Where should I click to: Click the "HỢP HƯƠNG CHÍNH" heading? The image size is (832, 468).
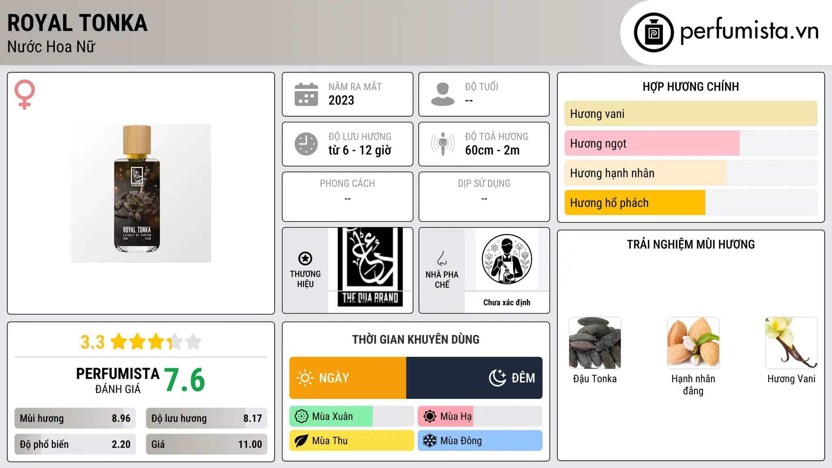691,87
